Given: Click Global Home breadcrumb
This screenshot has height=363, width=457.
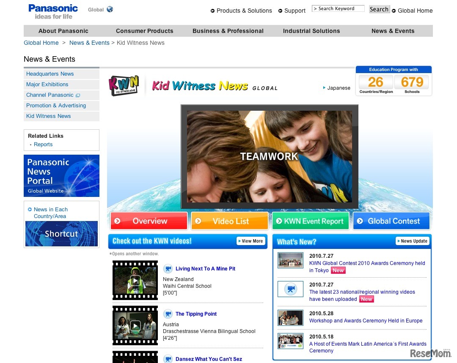Looking at the screenshot, I should [41, 43].
